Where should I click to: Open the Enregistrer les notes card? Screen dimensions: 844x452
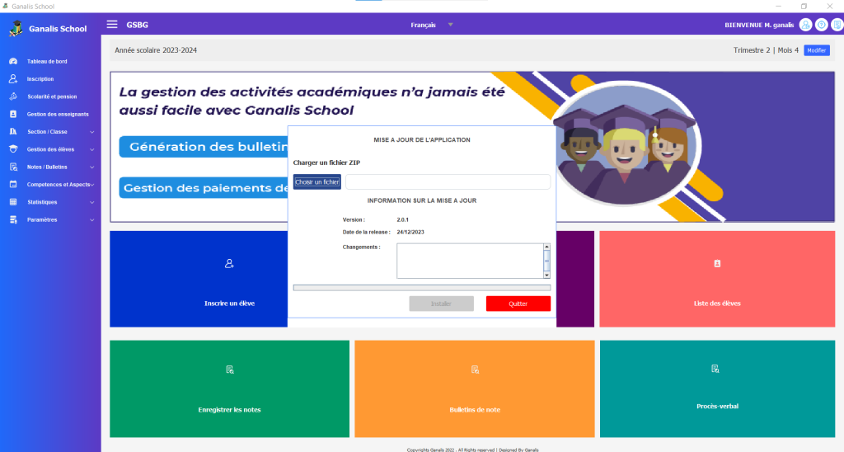[229, 388]
